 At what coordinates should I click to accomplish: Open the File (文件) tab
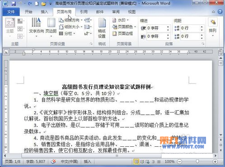pos(11,12)
